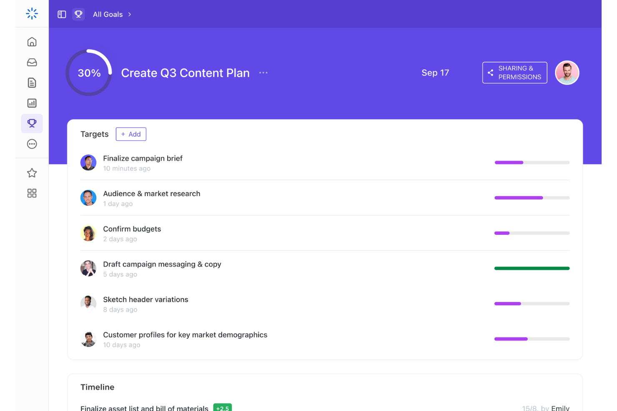Open goal options via the title ellipsis
This screenshot has height=411, width=617.
263,72
